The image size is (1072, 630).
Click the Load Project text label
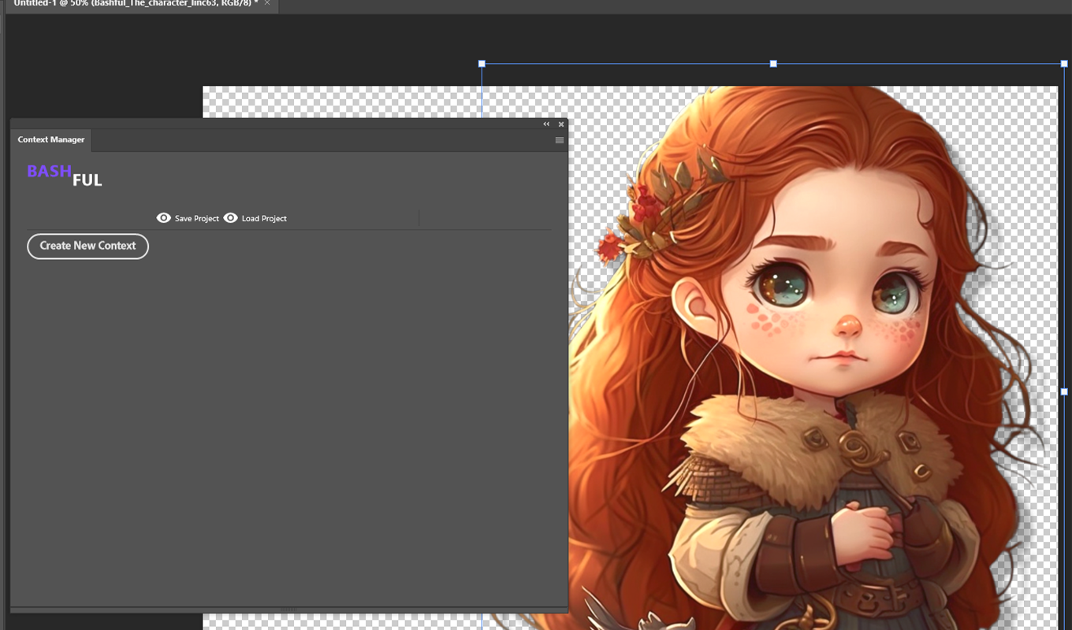point(264,219)
